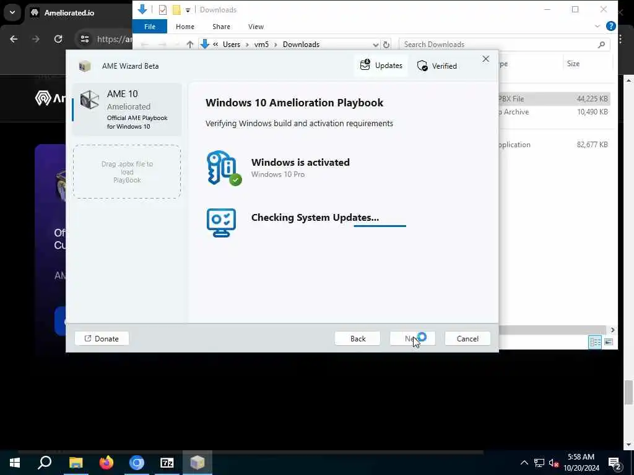Click the Verified shield badge
This screenshot has width=634, height=475.
pyautogui.click(x=436, y=66)
